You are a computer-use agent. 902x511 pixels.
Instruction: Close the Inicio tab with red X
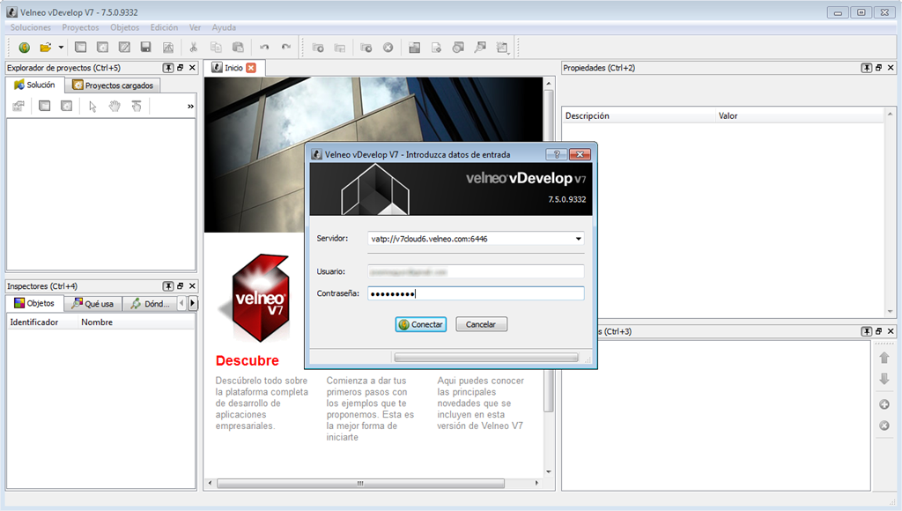click(251, 67)
